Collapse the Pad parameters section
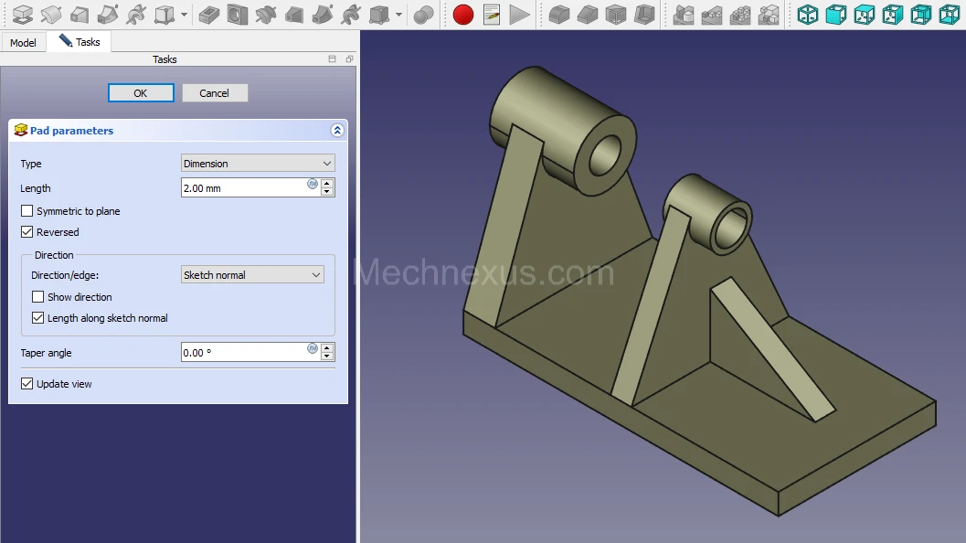966x543 pixels. tap(337, 131)
